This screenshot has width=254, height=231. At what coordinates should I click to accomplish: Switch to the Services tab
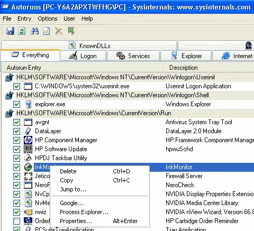[133, 56]
